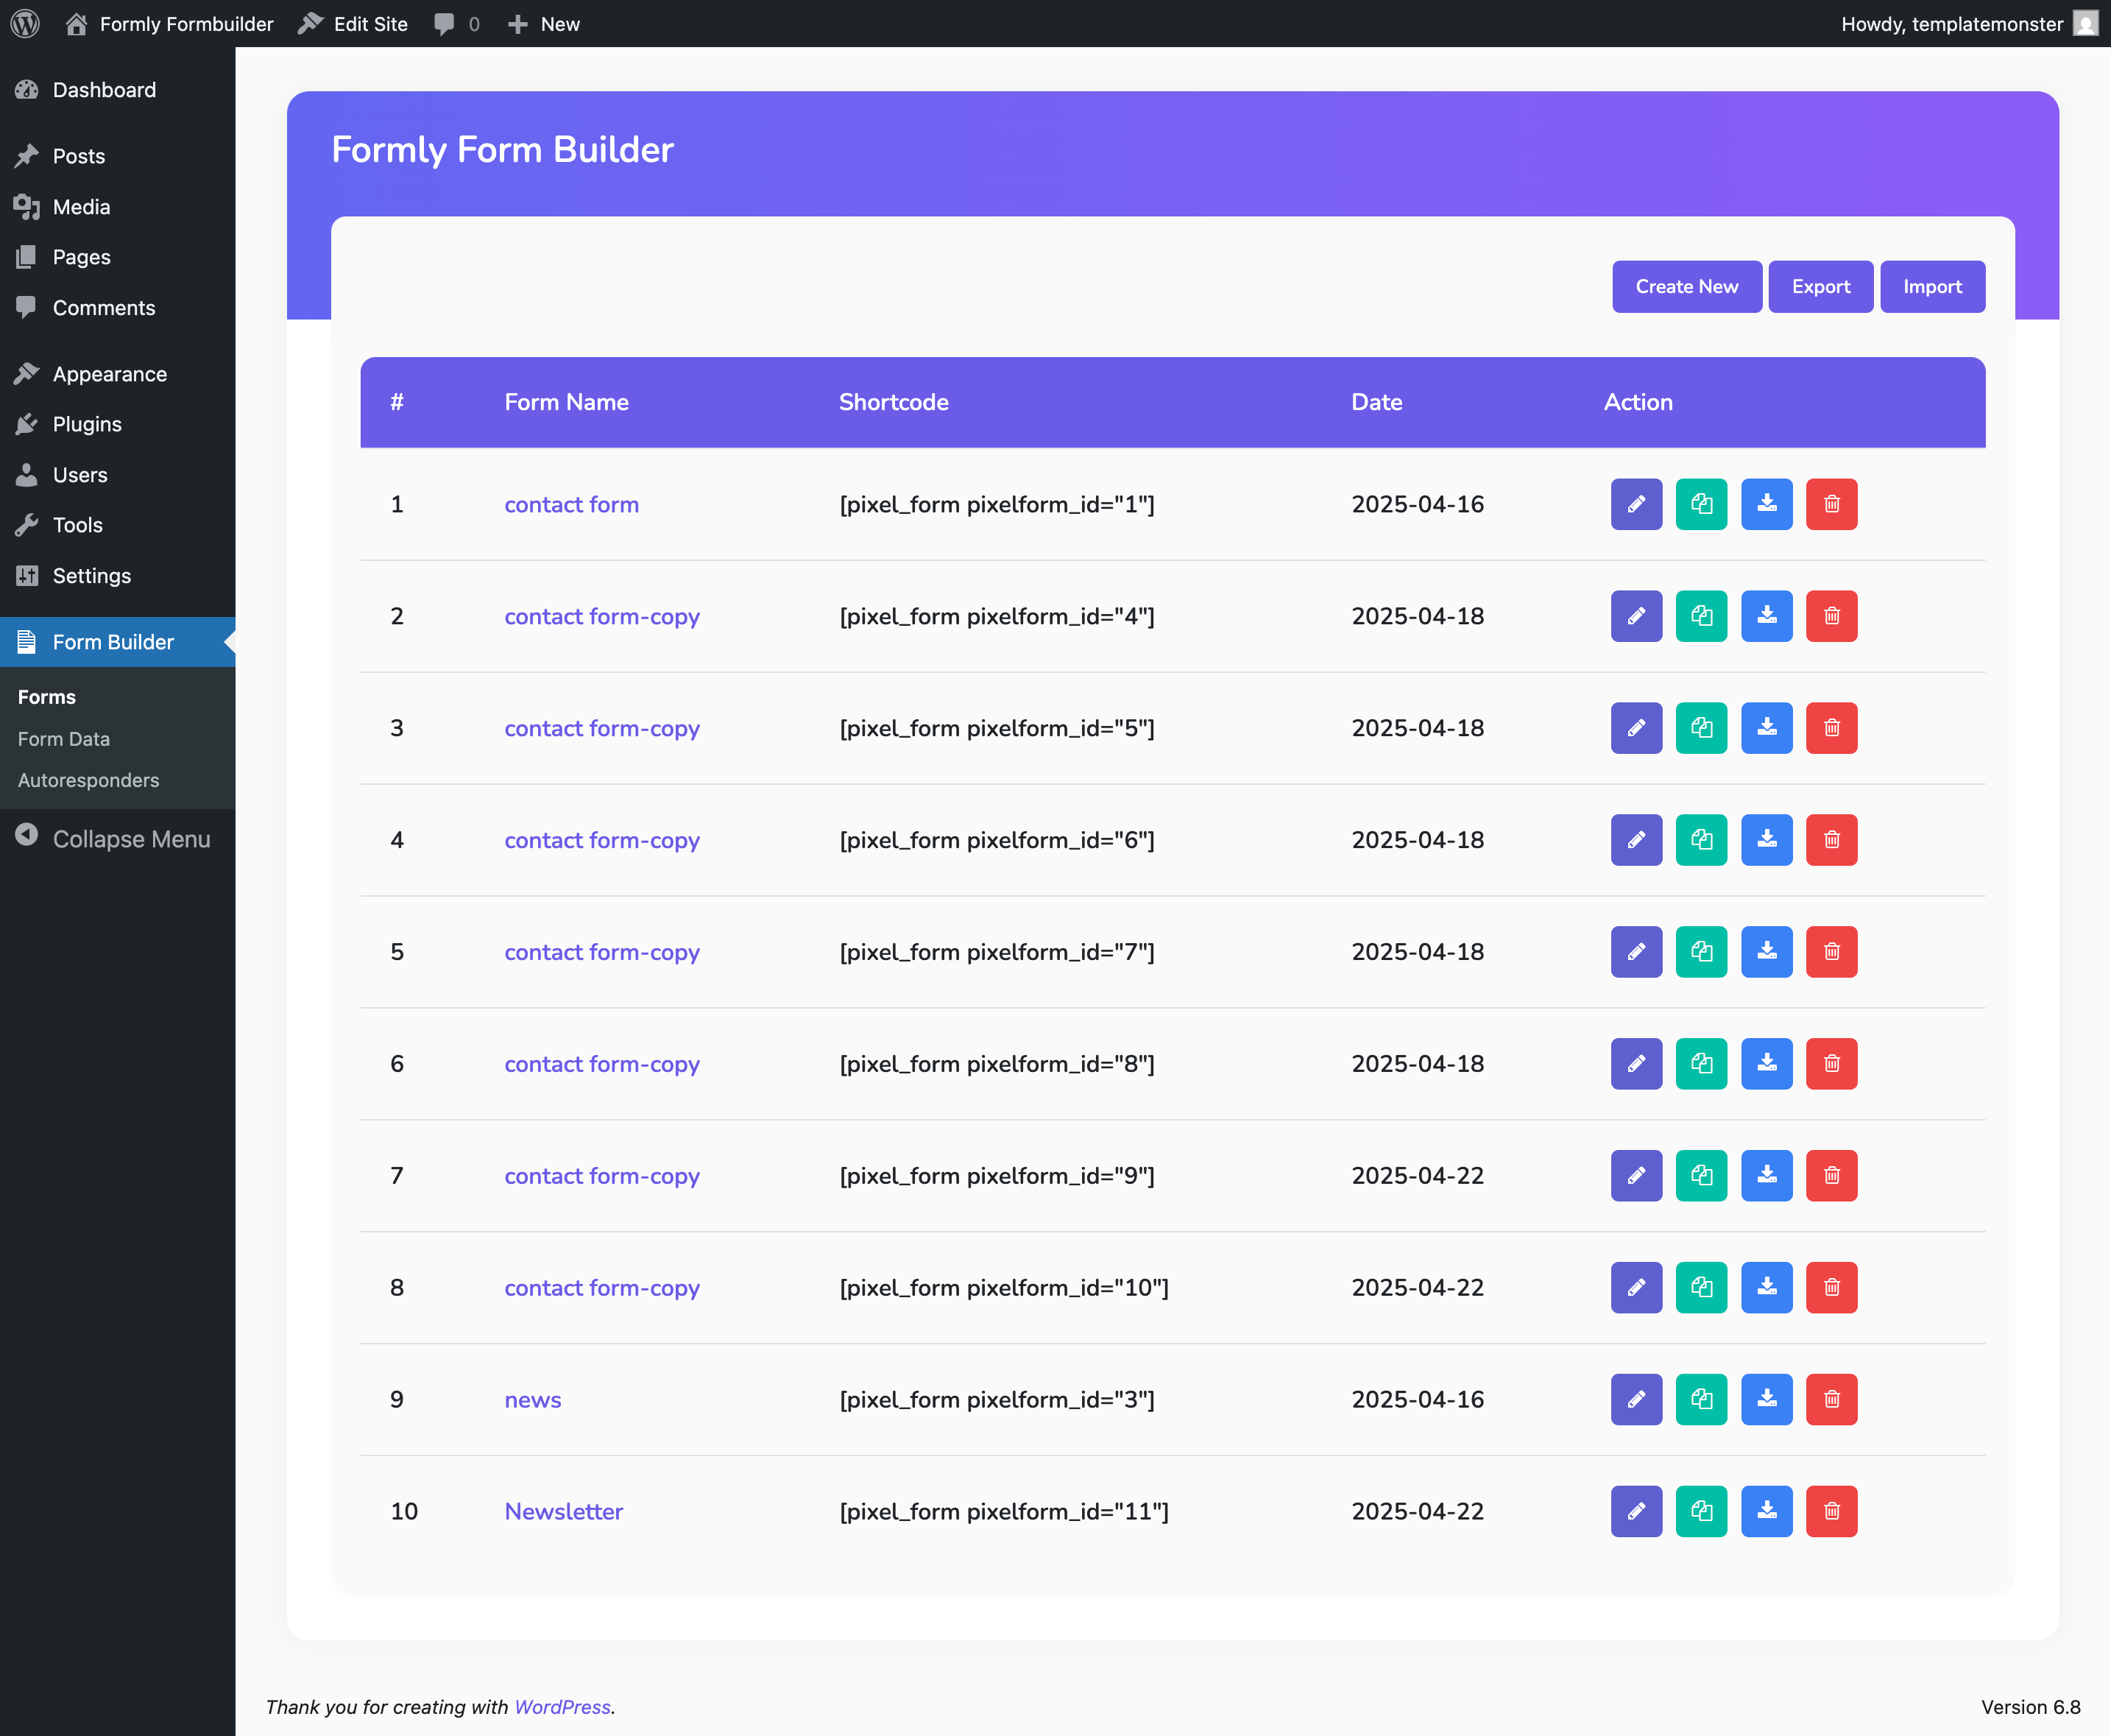This screenshot has width=2111, height=1736.
Task: Open Appearance menu
Action: point(118,374)
